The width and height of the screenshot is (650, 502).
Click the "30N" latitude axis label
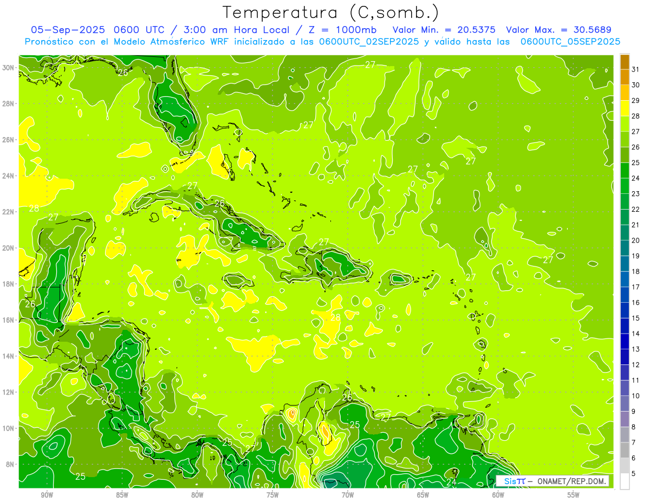coord(9,68)
